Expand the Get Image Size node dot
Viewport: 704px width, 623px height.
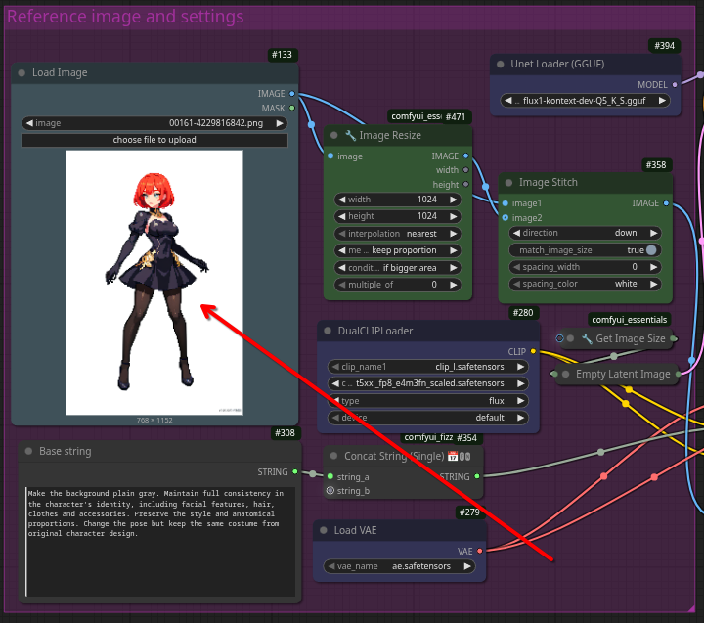570,338
